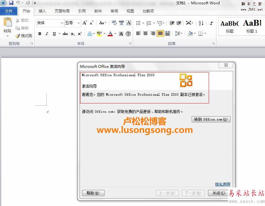Open the Phonetic Guide (拼音) tool
The image size is (265, 206).
click(x=121, y=23)
